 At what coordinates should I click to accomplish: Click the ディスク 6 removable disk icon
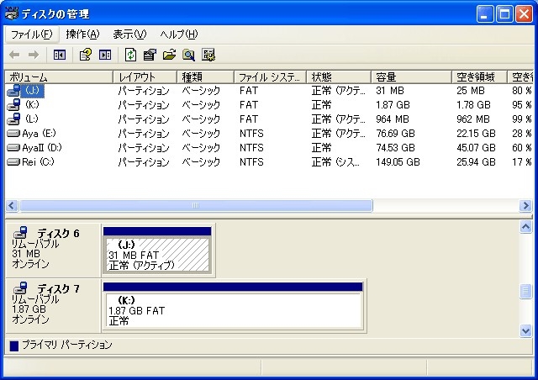tap(20, 232)
